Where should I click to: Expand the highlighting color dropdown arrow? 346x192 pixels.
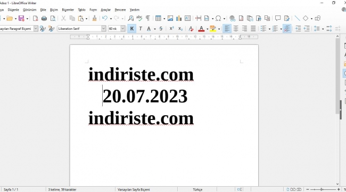(x=219, y=29)
